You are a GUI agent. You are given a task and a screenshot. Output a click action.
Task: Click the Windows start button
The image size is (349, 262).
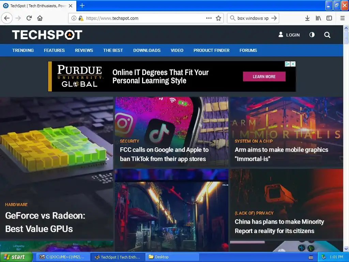(x=16, y=257)
